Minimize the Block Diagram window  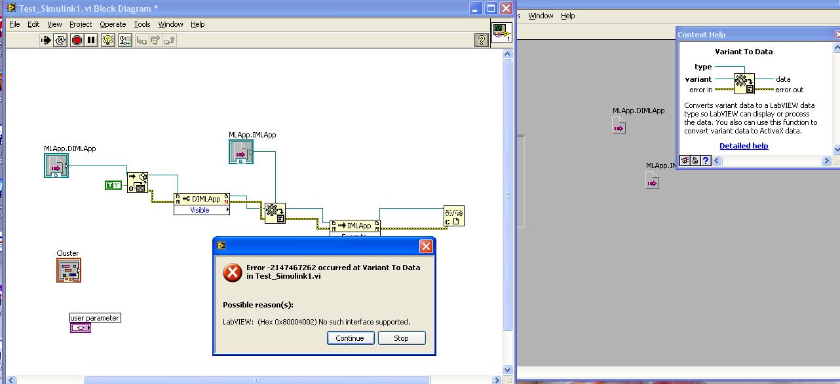pos(476,8)
